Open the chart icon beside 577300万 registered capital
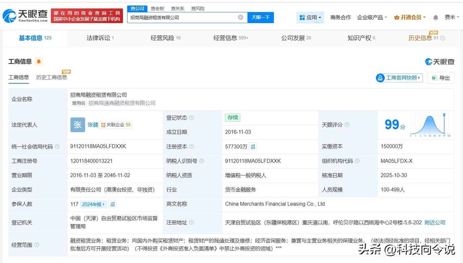 (x=253, y=147)
